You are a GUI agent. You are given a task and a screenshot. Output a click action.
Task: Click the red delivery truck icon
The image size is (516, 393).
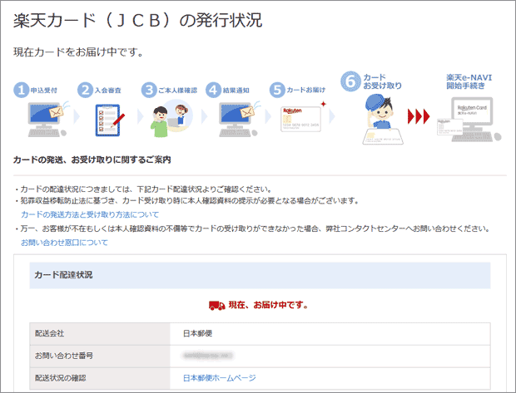217,305
